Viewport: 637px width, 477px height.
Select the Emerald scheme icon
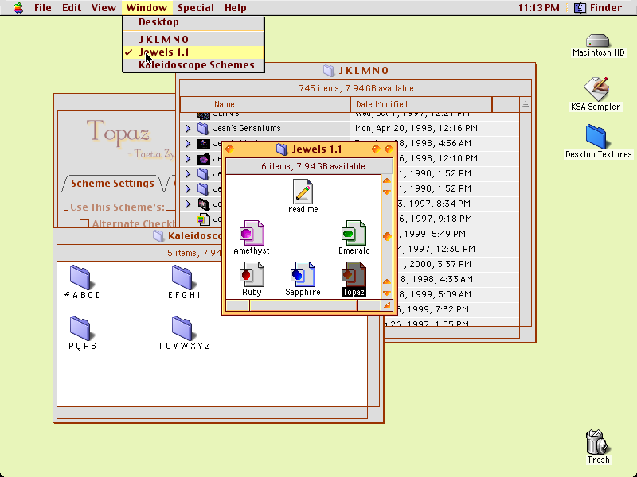coord(354,233)
